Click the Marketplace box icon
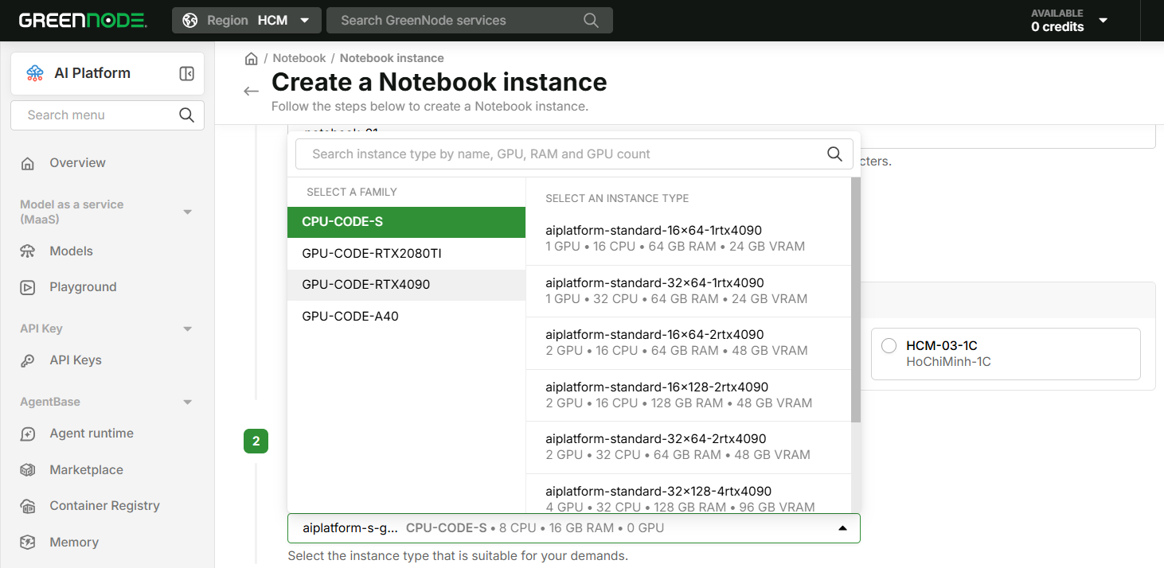Image resolution: width=1164 pixels, height=568 pixels. coord(28,470)
